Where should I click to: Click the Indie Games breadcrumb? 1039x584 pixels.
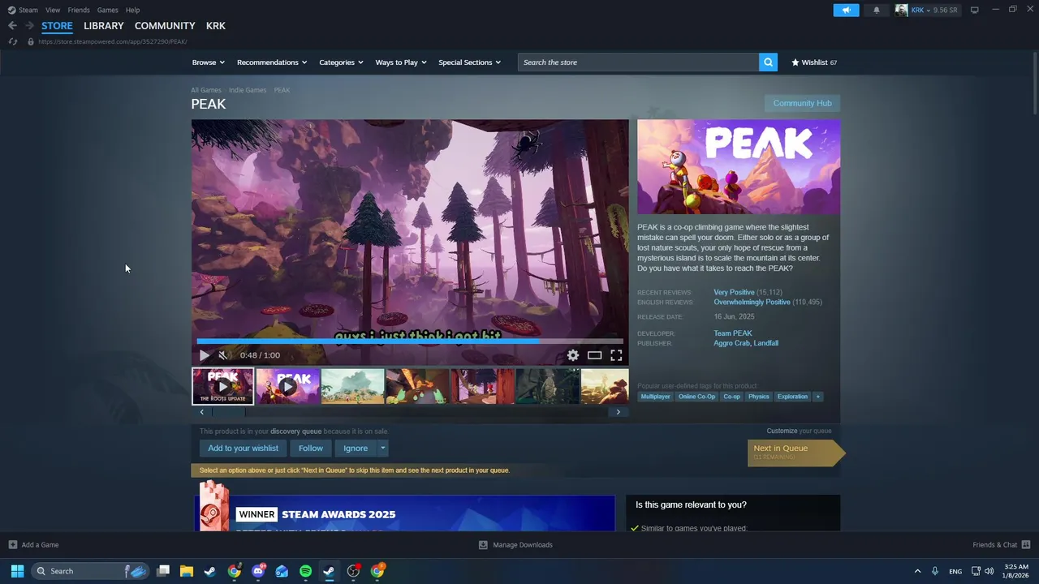(248, 90)
